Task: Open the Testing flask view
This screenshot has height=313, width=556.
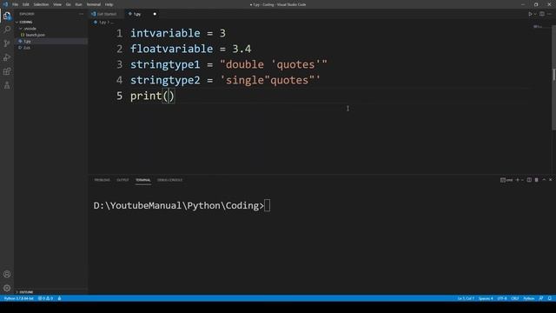Action: [x=7, y=85]
